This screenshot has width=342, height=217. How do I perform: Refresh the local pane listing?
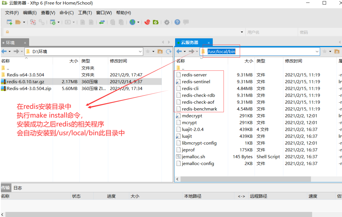coord(169,51)
